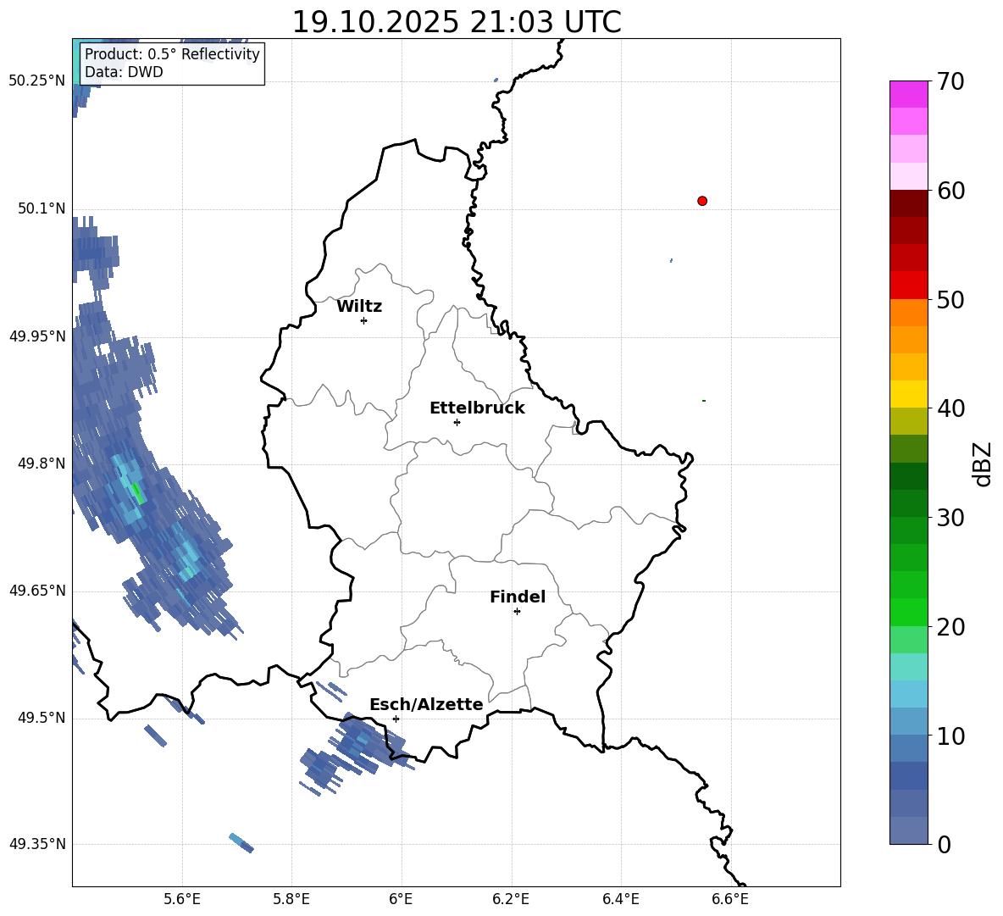Screen dimensions: 1003x916
Task: Click the 49.8°N latitude label
Action: [42, 464]
